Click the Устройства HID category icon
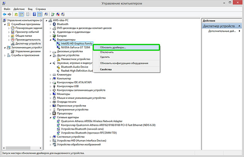Viewport: 244px width, 157px height. [x=54, y=140]
